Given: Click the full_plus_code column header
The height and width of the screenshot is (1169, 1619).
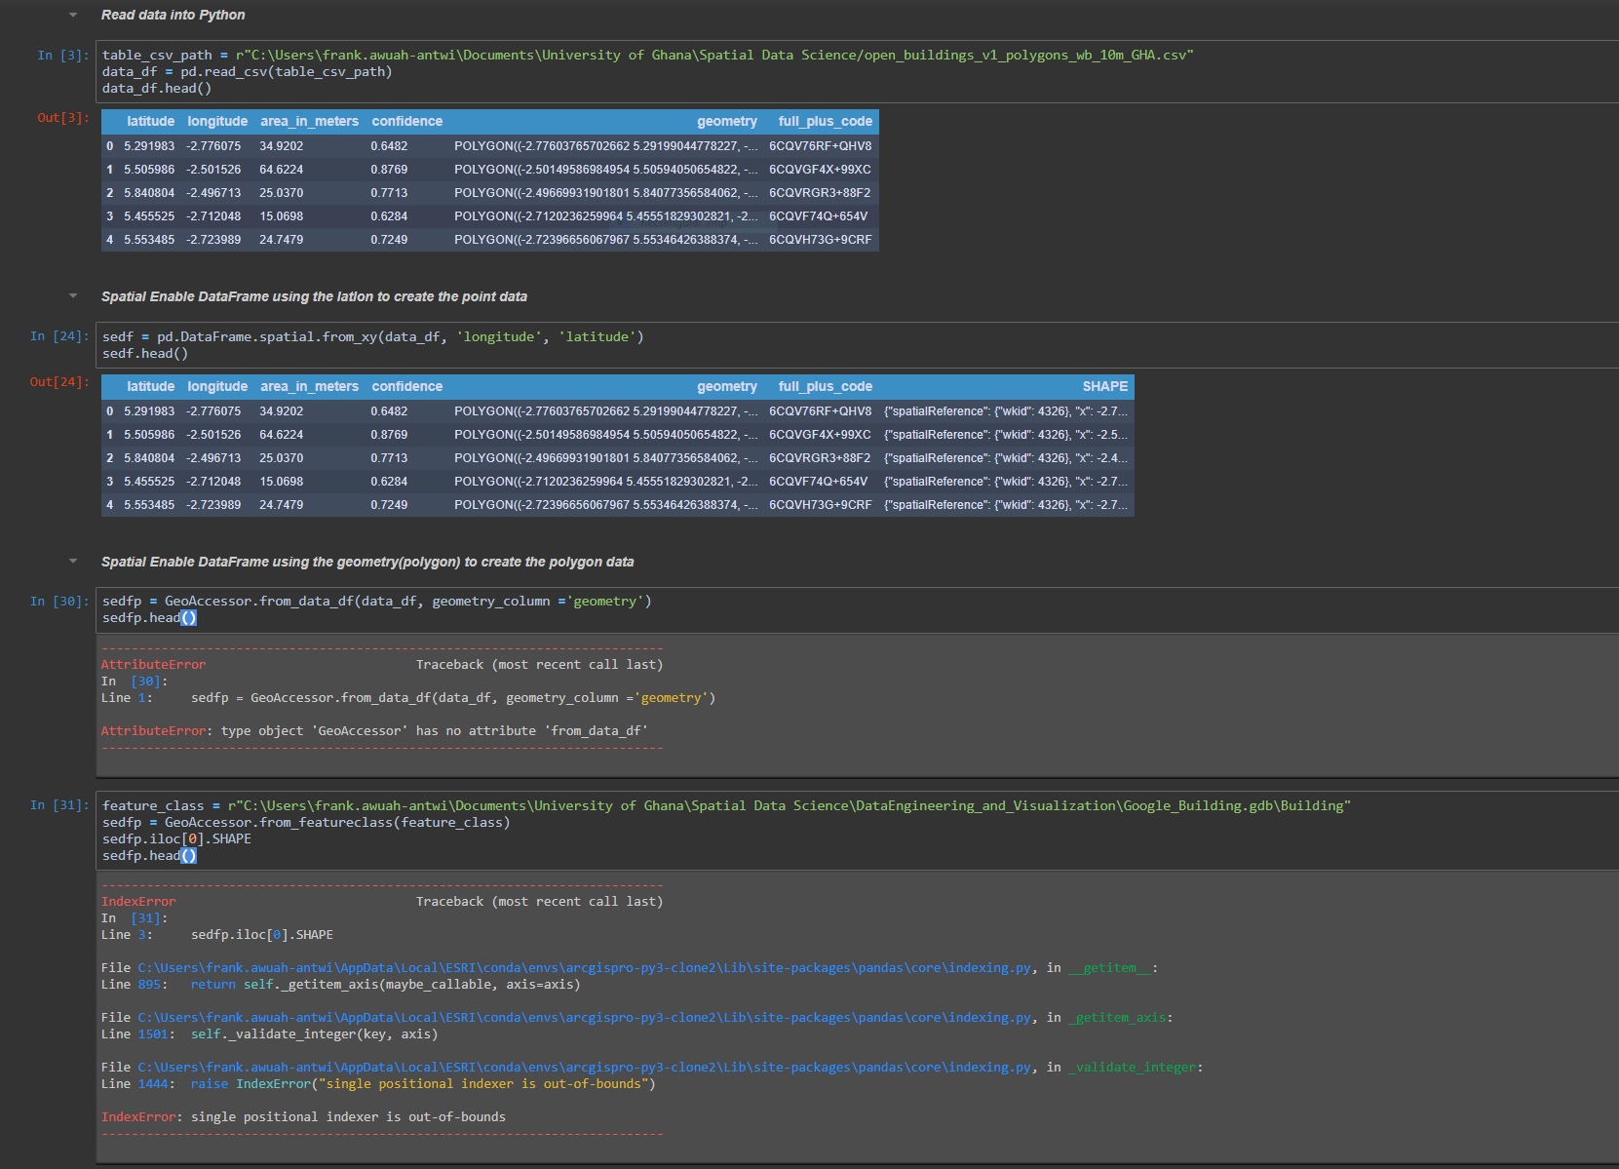Looking at the screenshot, I should coord(824,121).
